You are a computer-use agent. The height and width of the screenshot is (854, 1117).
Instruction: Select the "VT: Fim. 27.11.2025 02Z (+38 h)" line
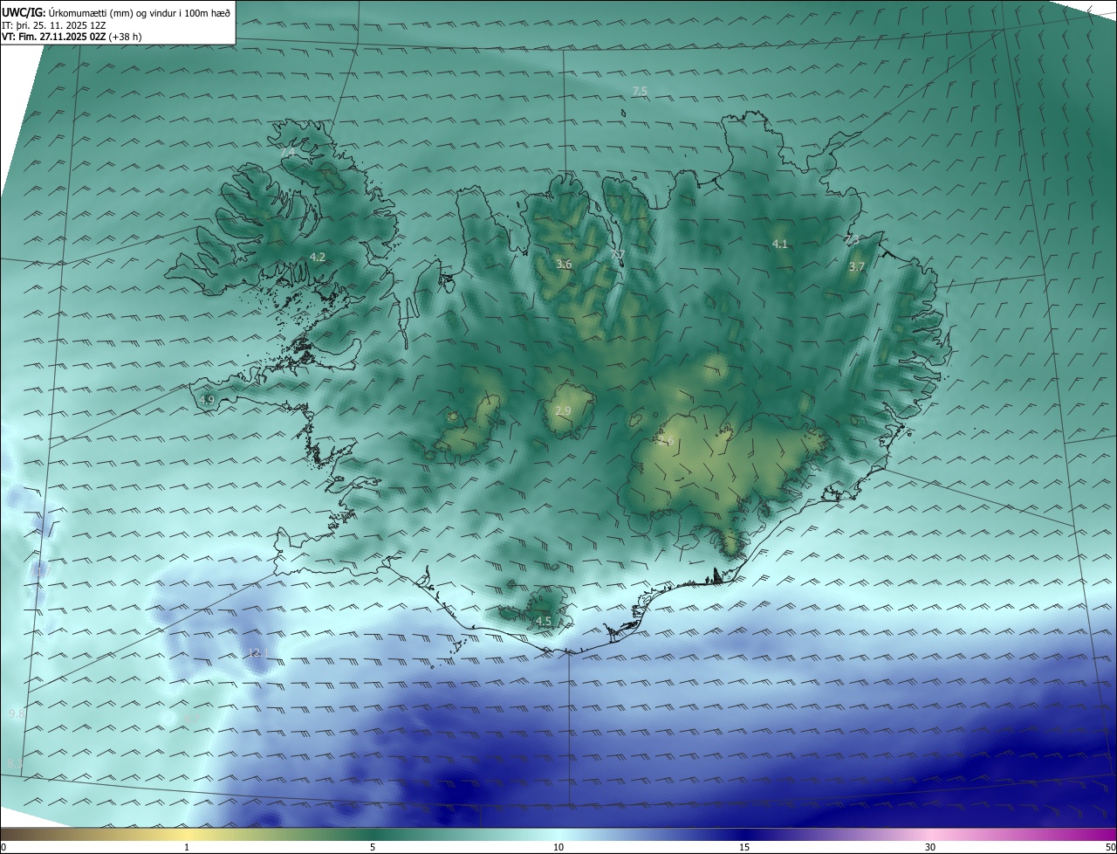coord(72,37)
